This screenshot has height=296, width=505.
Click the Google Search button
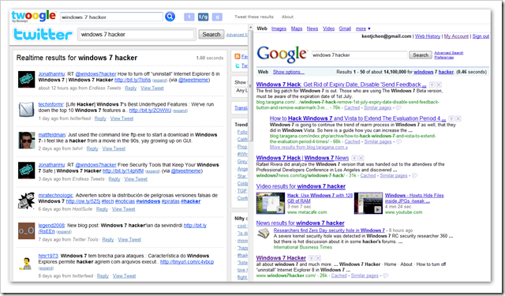(421, 55)
